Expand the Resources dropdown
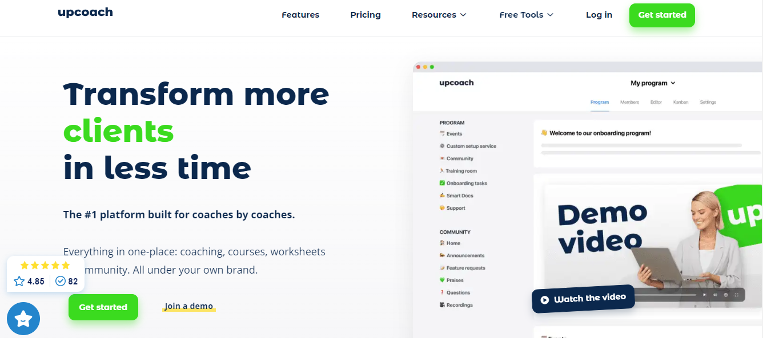Screen dimensions: 763x338 tap(439, 15)
